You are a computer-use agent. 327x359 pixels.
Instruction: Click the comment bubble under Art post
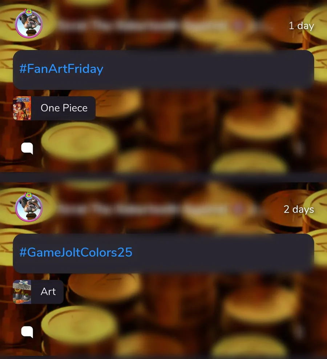pyautogui.click(x=27, y=332)
